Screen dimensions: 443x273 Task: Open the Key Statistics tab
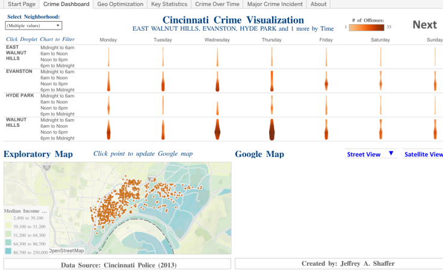(x=169, y=4)
